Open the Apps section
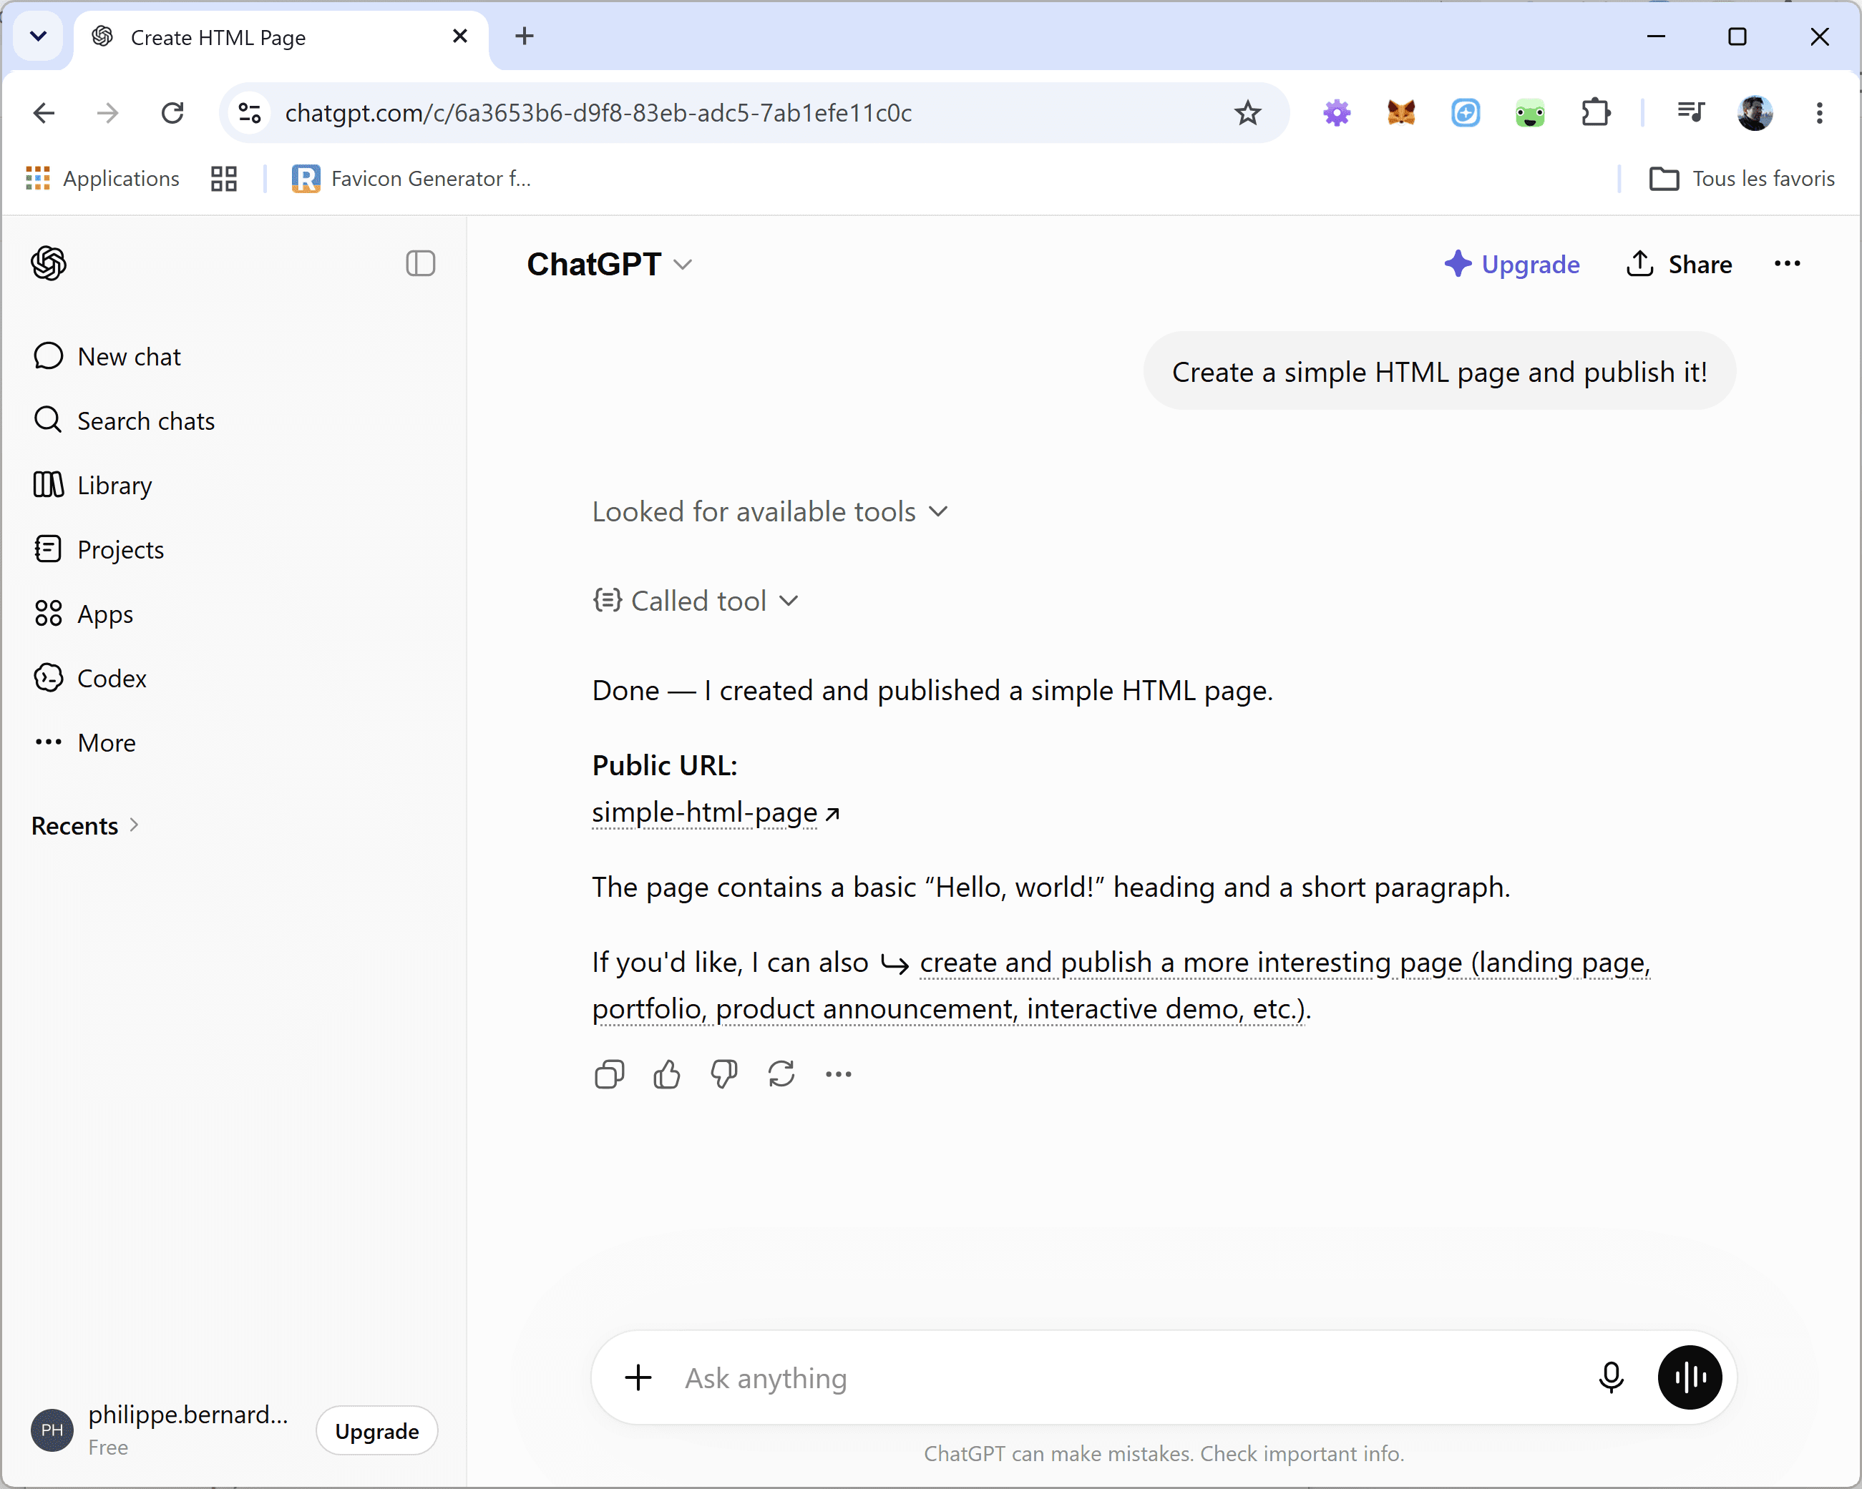Viewport: 1862px width, 1489px height. [83, 614]
